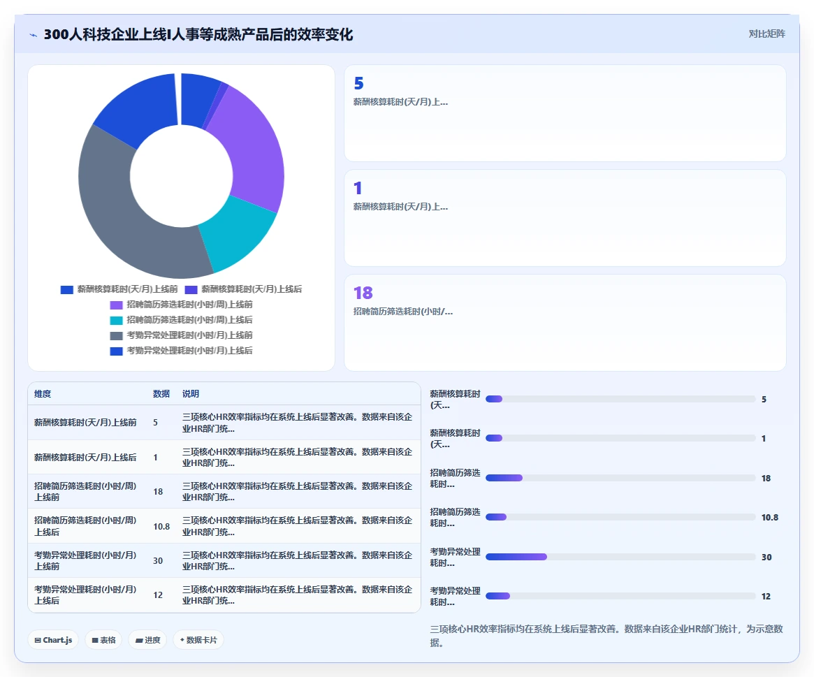Toggle legend item 招聘简历筛选耗时(小时/周)上线后

(181, 320)
